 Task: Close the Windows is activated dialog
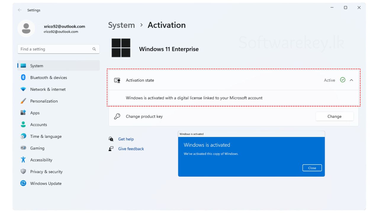[312, 168]
